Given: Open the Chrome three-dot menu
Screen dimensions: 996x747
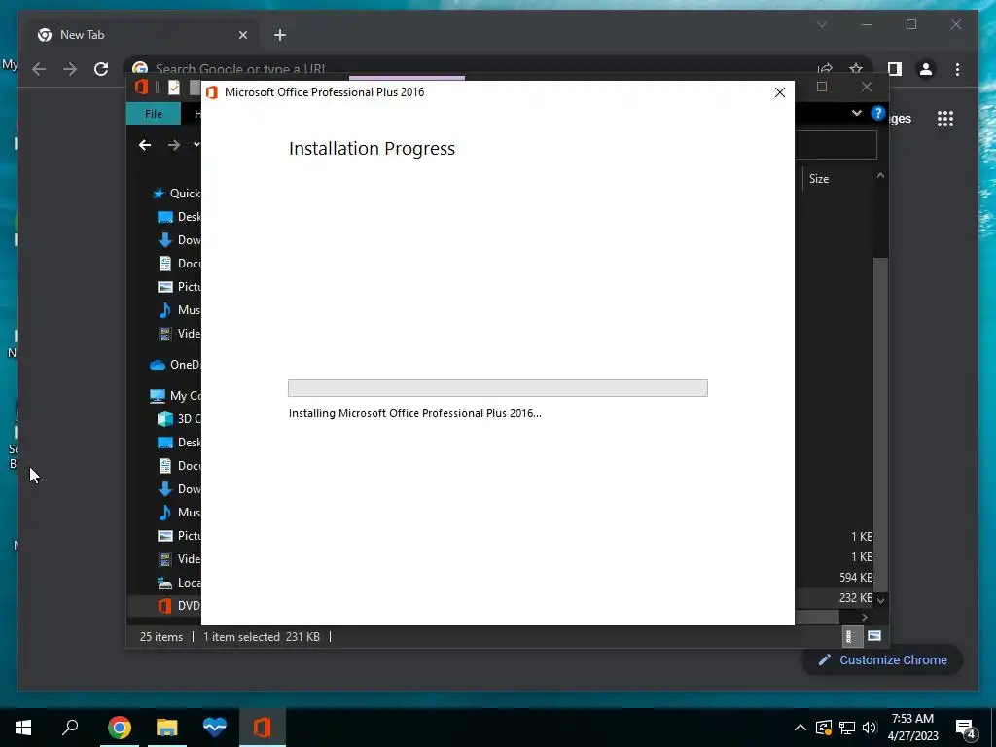Looking at the screenshot, I should (957, 69).
